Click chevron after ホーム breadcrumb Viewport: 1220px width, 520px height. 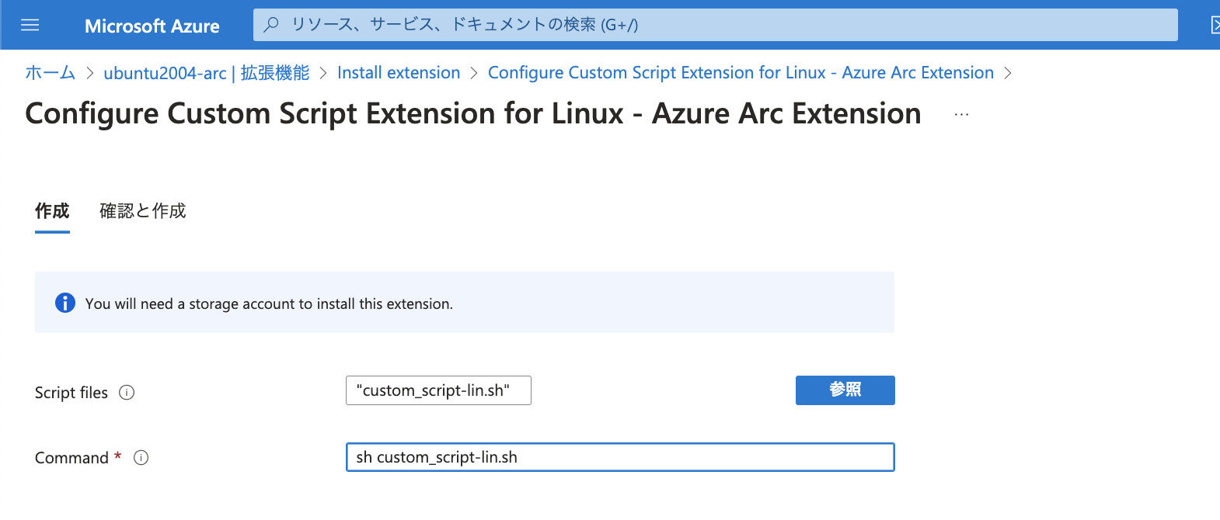coord(90,73)
